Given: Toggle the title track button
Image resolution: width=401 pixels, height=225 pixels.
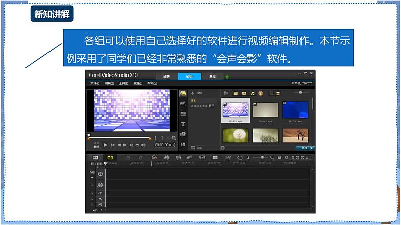Looking at the screenshot, I should (100, 193).
